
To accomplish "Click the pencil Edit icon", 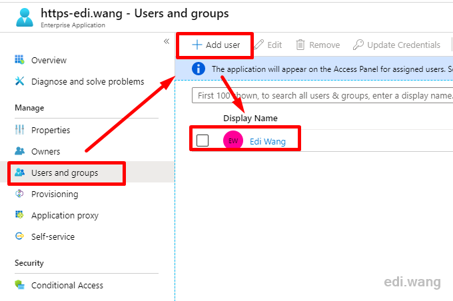I will pos(258,45).
